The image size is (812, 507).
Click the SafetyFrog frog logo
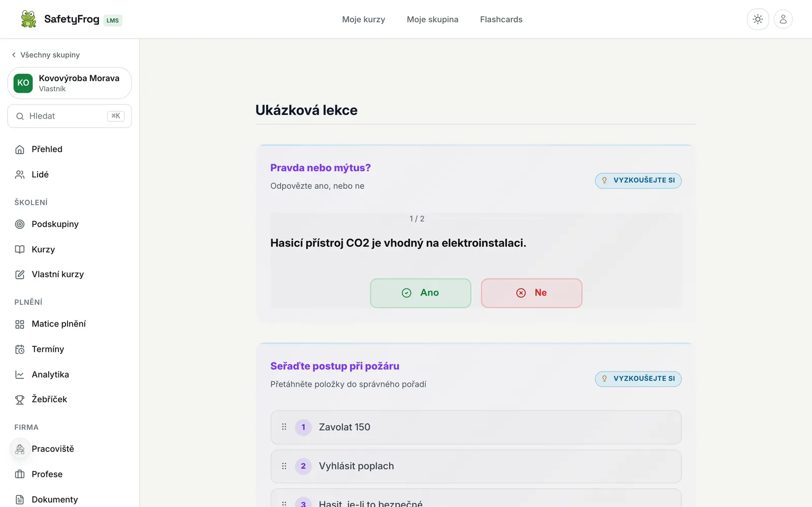point(28,19)
